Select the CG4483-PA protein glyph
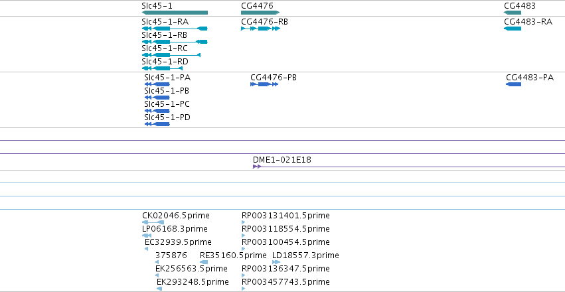Screen dimensions: 565x292 513,84
